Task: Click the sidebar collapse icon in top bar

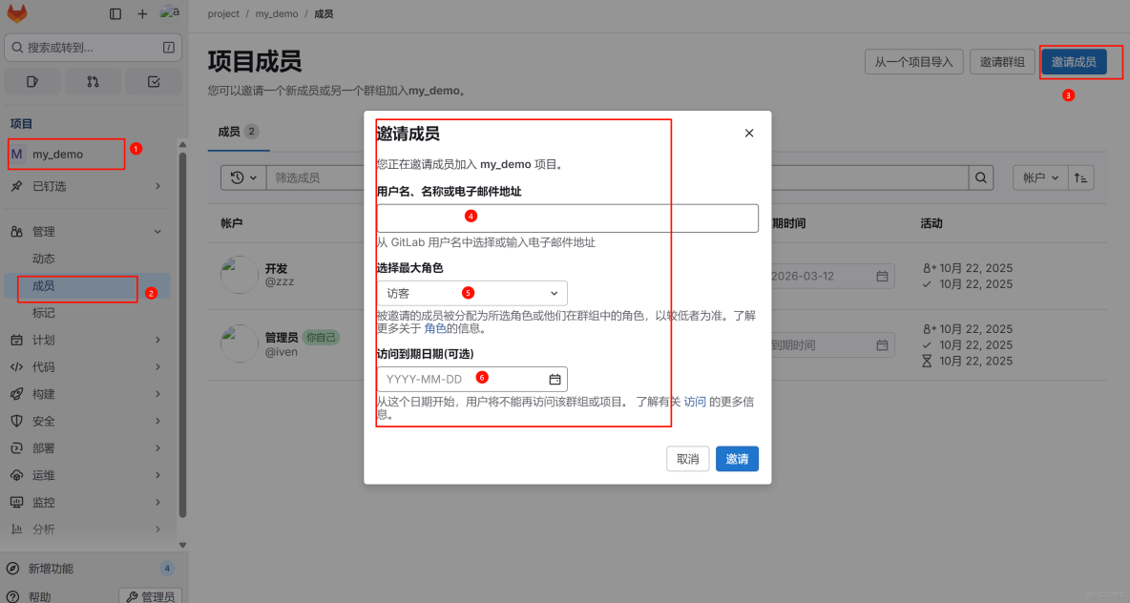Action: [115, 13]
